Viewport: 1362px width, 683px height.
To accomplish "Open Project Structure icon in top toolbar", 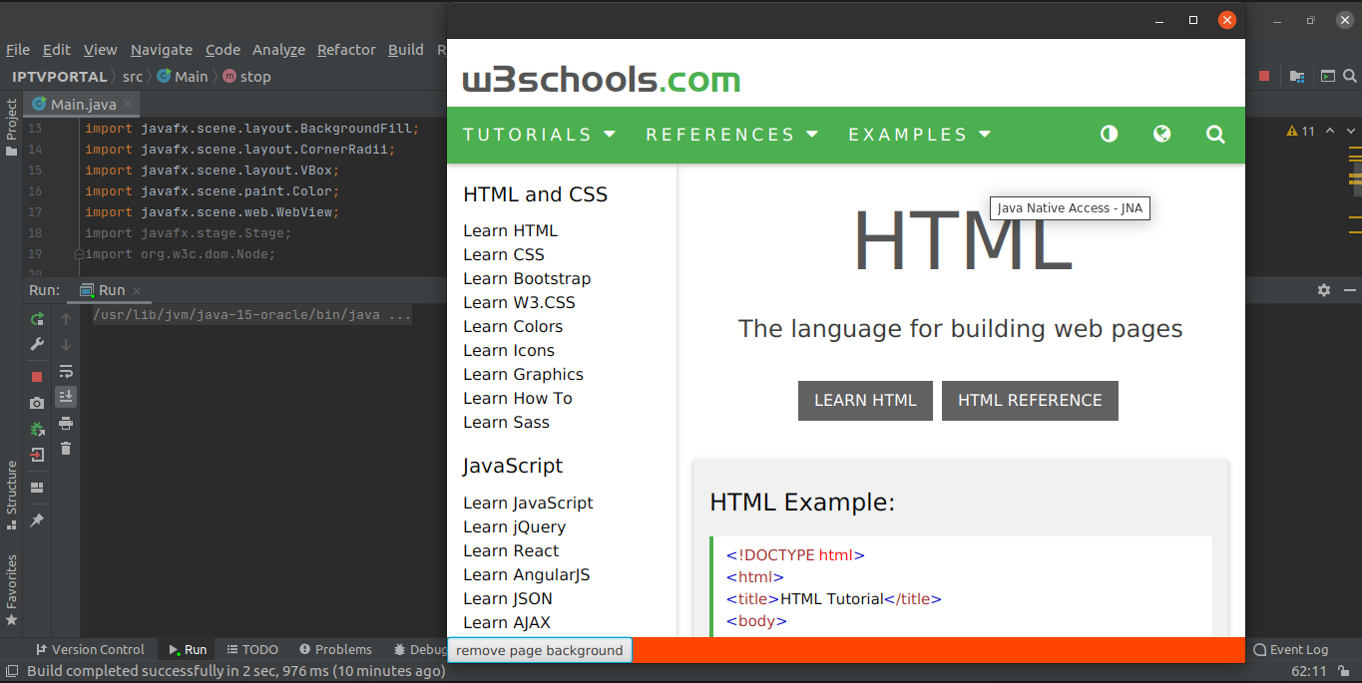I will click(1297, 76).
